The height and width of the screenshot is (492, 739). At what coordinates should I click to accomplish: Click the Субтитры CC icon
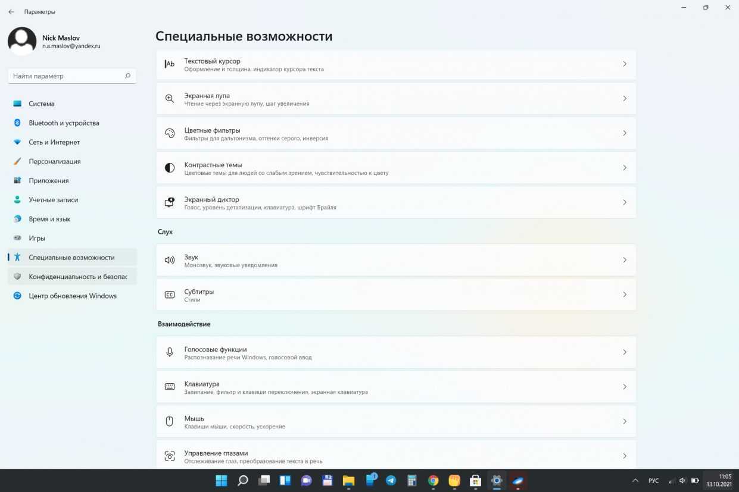pos(170,294)
